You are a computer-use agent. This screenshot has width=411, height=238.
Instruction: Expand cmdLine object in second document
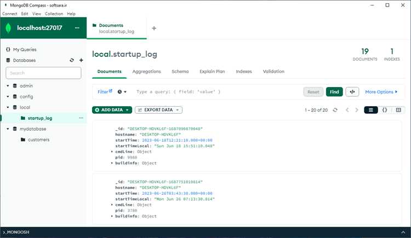(x=112, y=205)
